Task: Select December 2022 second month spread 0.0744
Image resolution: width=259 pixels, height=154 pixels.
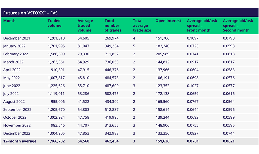Action: pos(229,133)
